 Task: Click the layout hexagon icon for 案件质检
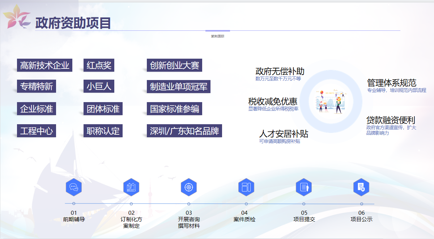246,187
